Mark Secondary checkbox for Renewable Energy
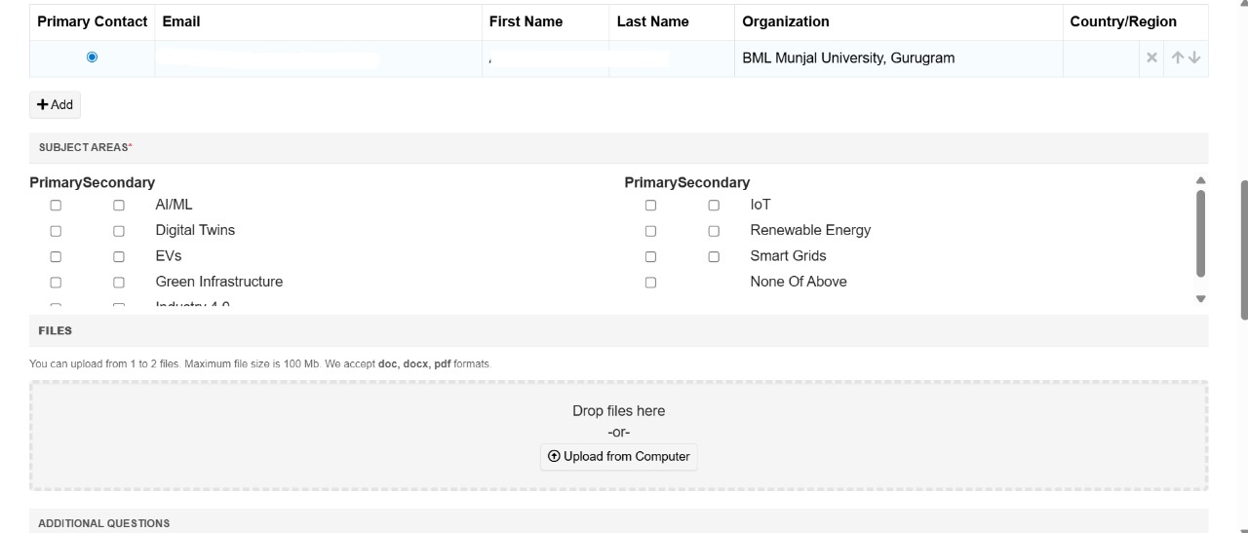This screenshot has height=533, width=1248. pos(714,231)
